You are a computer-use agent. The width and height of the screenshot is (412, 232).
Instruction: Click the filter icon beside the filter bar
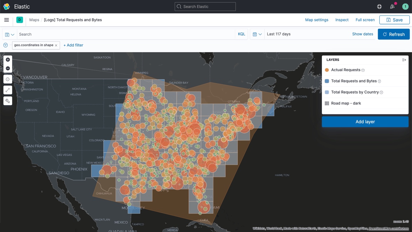click(5, 45)
